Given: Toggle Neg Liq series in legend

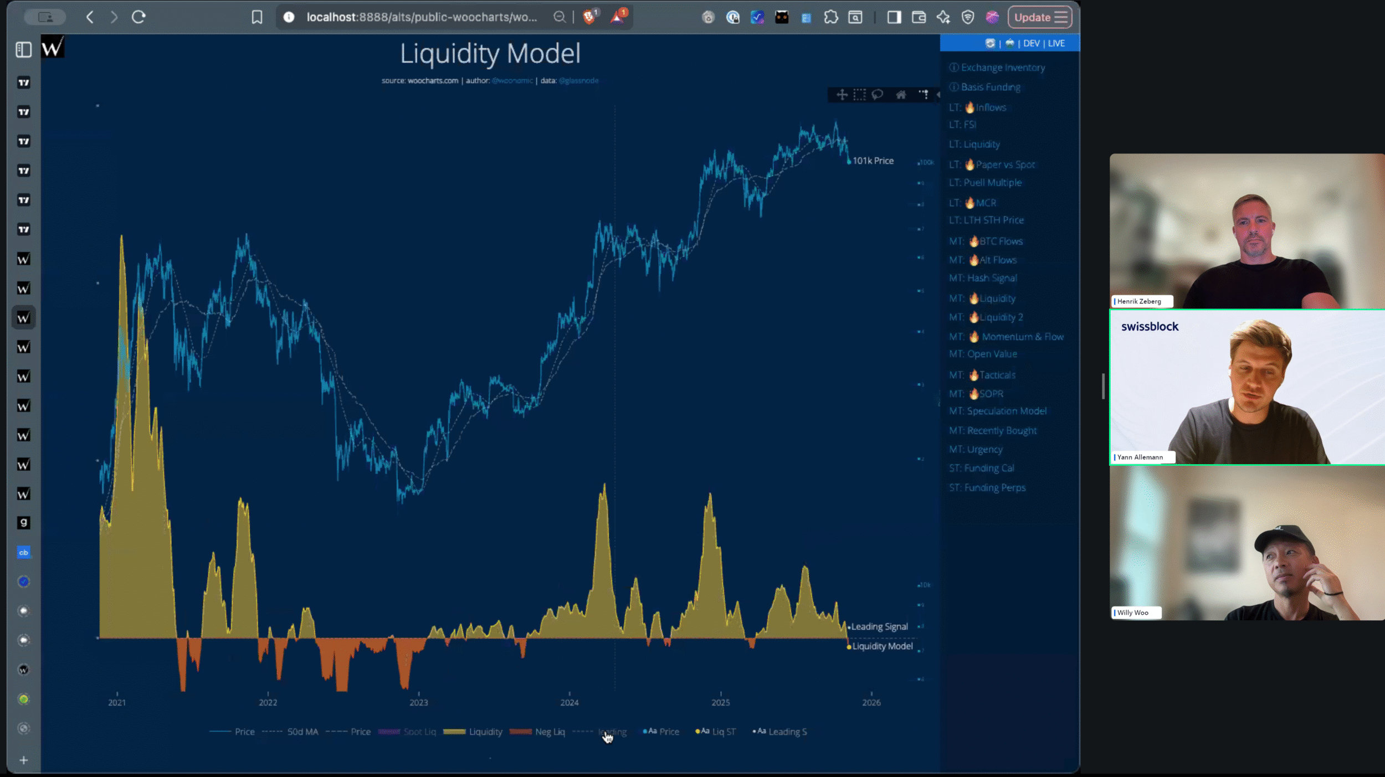Looking at the screenshot, I should pyautogui.click(x=550, y=732).
